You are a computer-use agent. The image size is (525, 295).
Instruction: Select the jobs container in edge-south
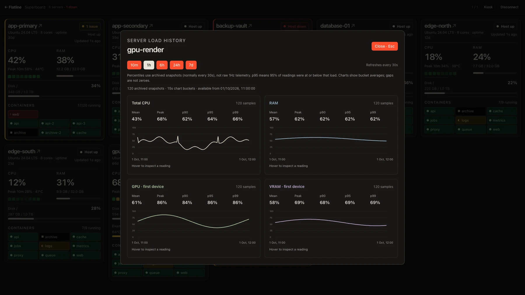click(x=23, y=246)
